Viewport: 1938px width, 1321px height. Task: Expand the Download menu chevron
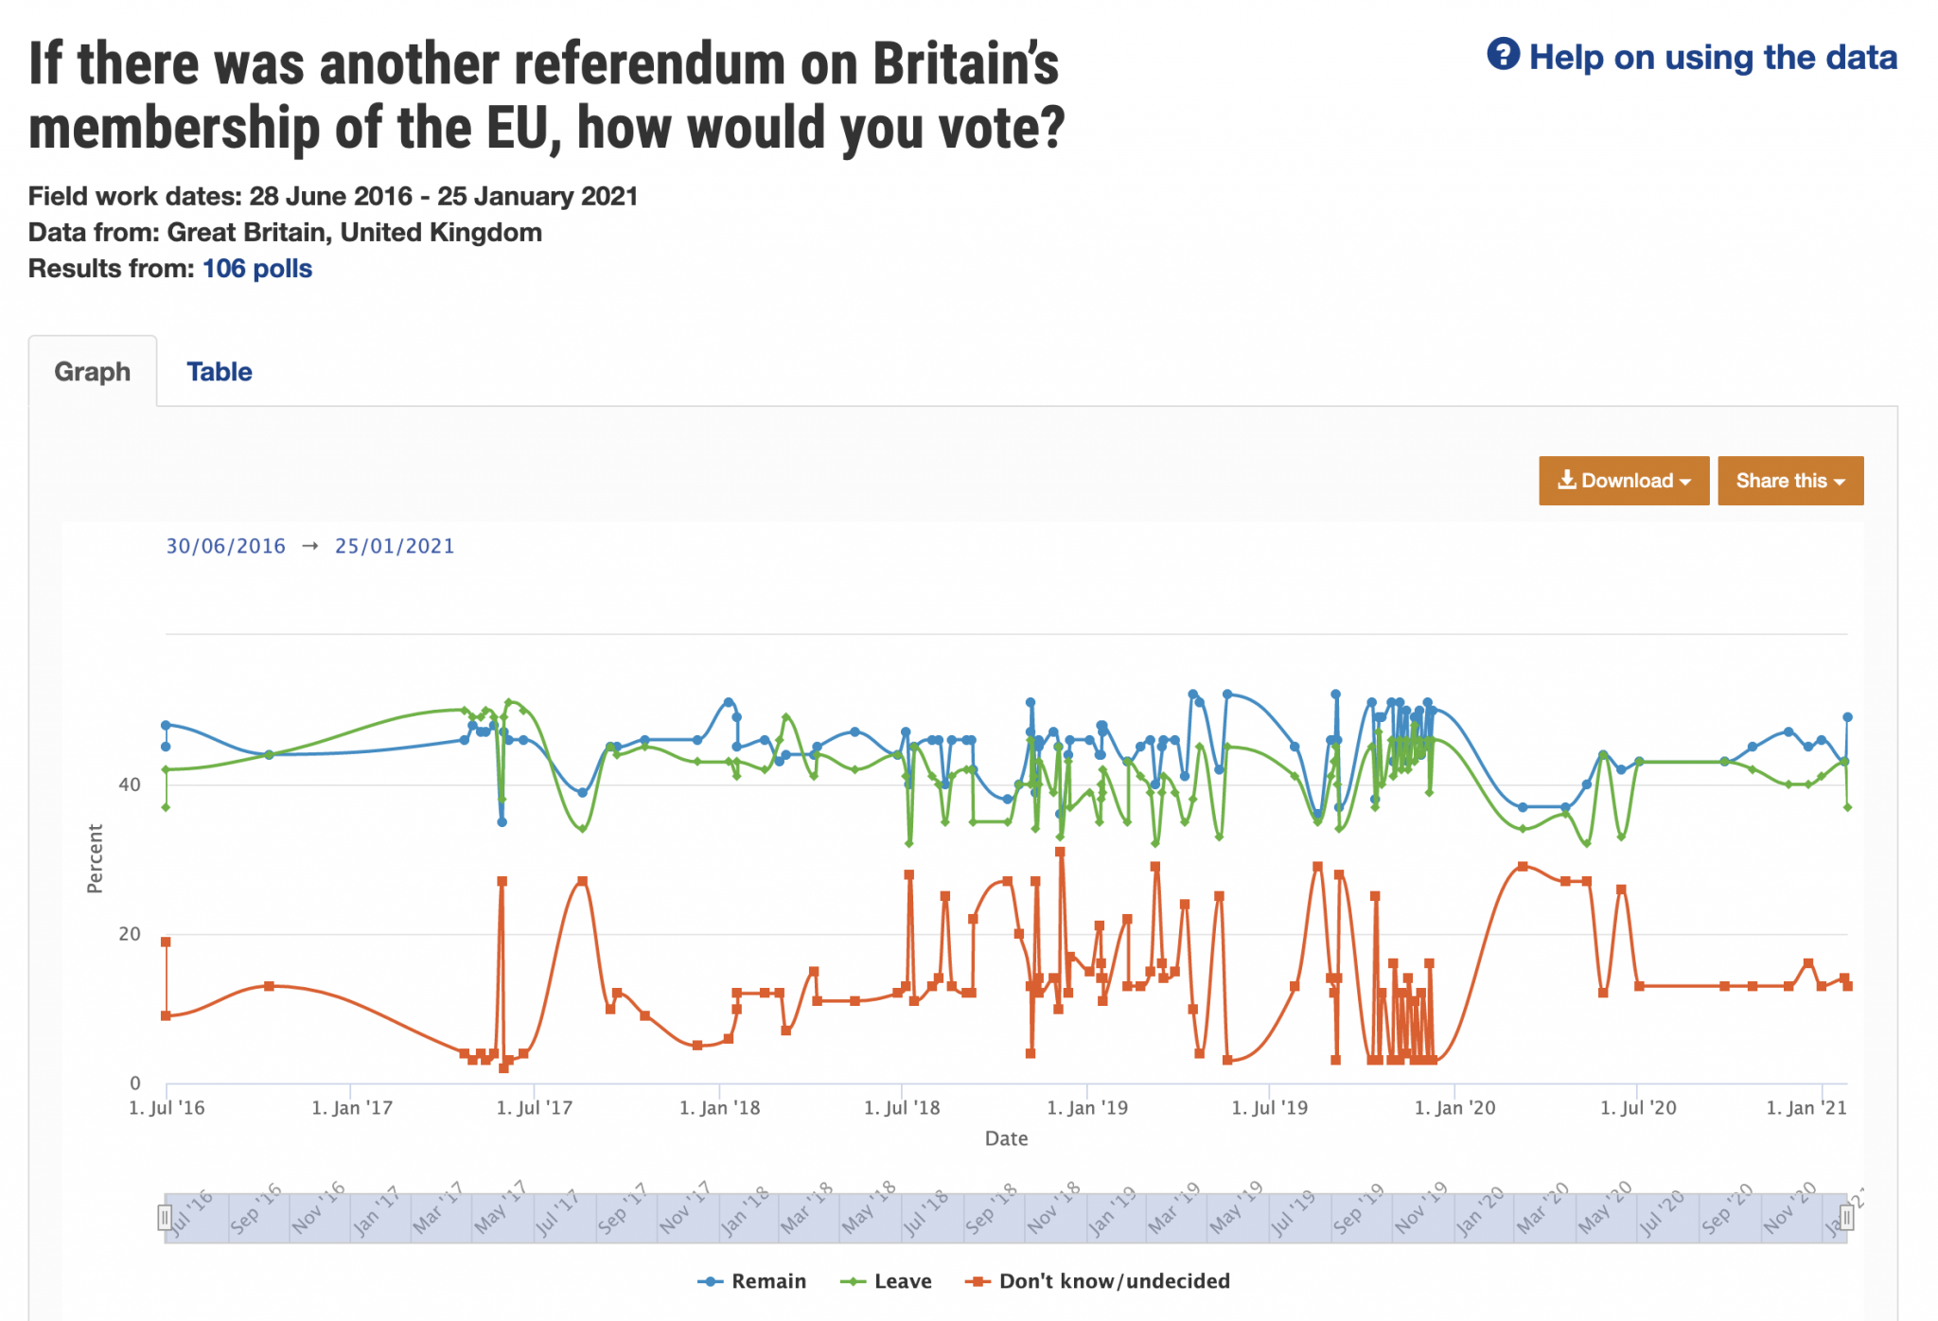pyautogui.click(x=1687, y=481)
